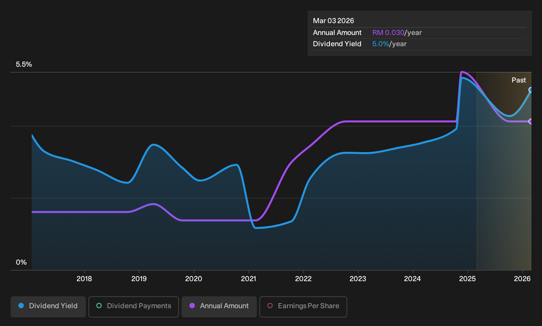
Task: Click the 2021 axis label
Action: tap(249, 279)
